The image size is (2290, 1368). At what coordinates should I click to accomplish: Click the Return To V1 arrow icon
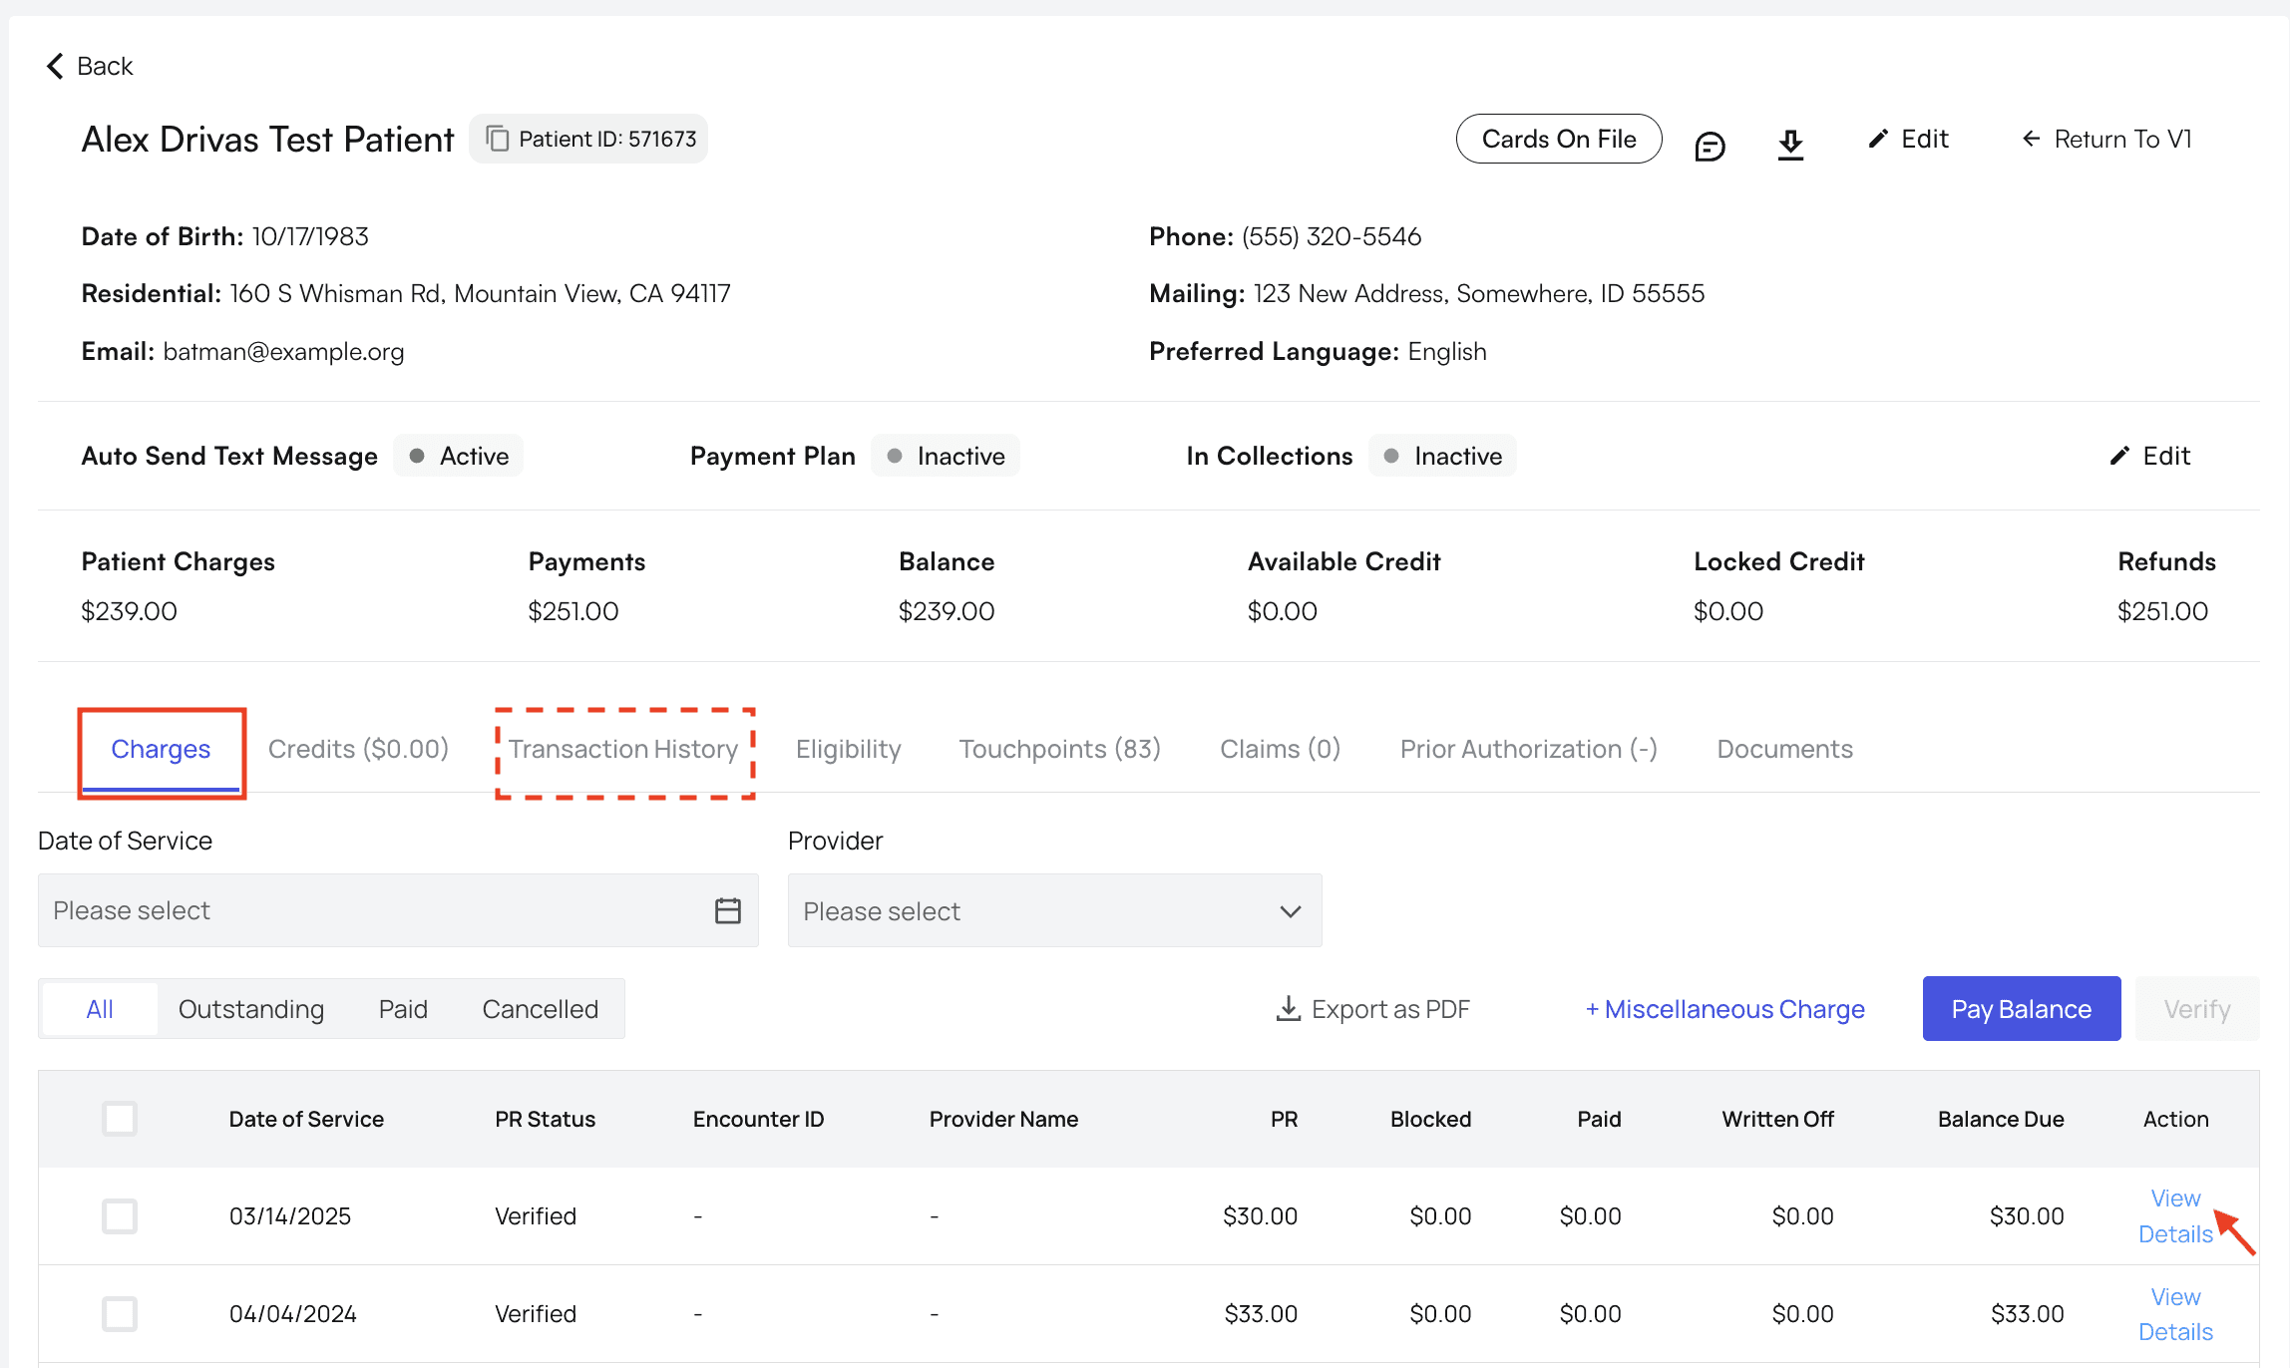(x=2031, y=139)
